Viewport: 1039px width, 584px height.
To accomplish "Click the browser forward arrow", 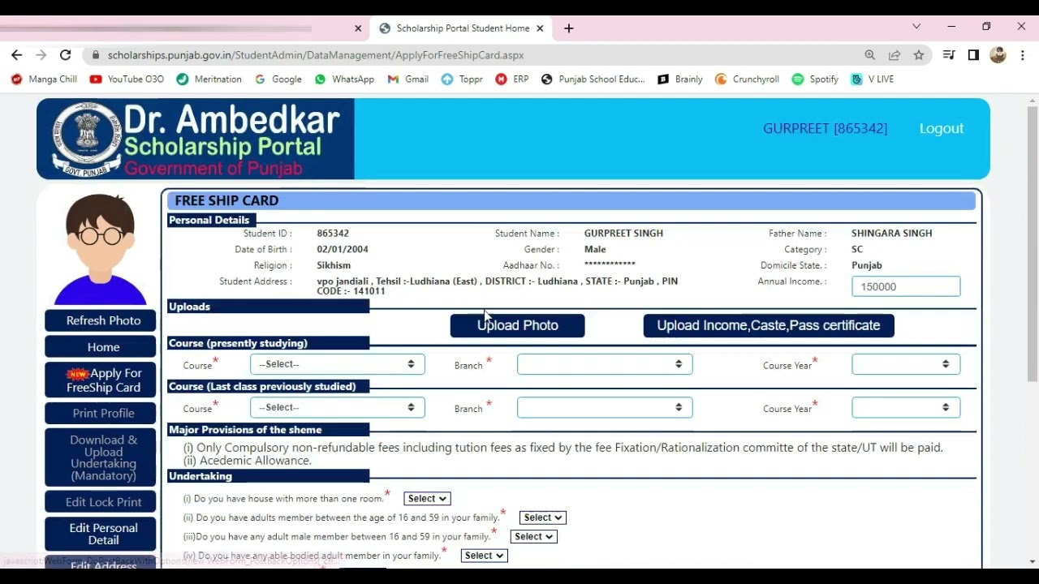I will pyautogui.click(x=41, y=55).
